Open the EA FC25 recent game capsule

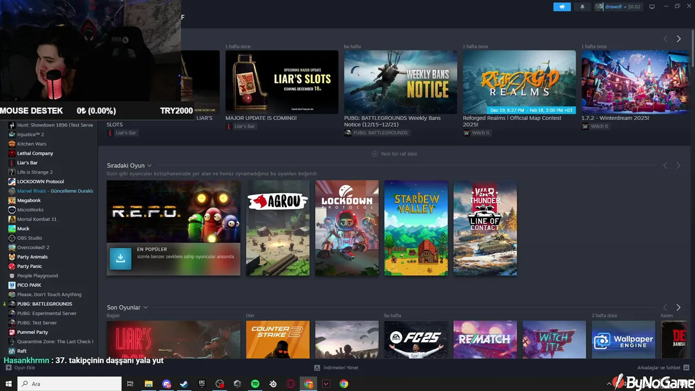click(416, 339)
